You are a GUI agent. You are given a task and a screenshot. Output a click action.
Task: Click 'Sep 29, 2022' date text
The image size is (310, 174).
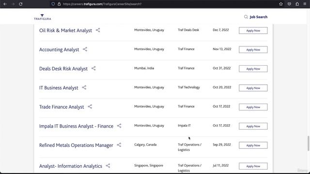point(222,145)
